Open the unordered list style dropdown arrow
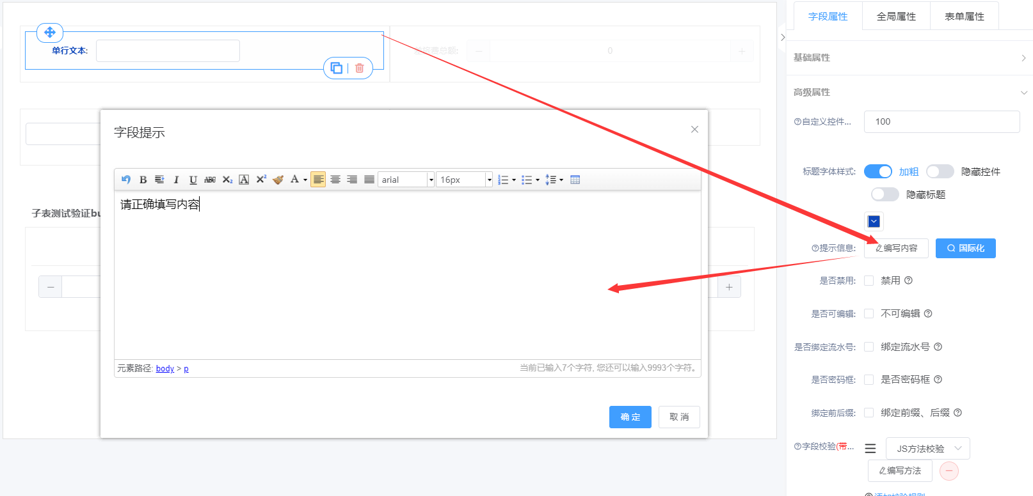 (x=538, y=180)
